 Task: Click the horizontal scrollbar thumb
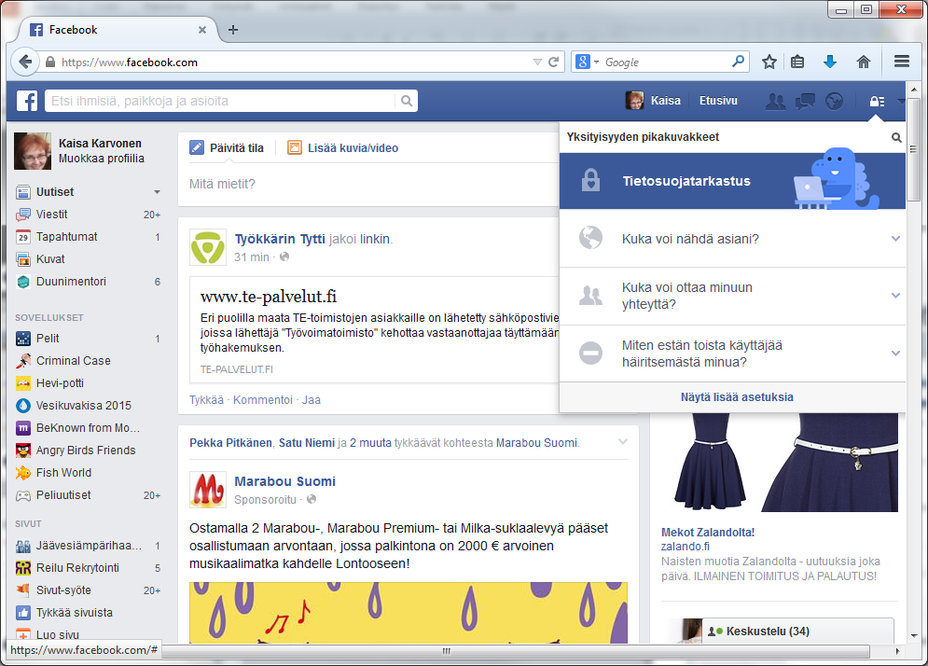(x=447, y=651)
